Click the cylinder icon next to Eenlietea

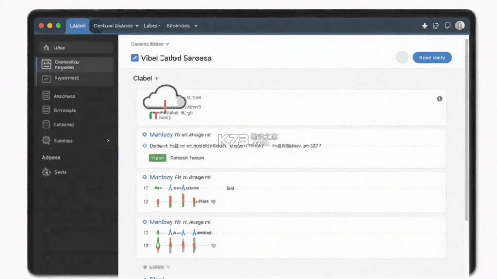coord(46,124)
